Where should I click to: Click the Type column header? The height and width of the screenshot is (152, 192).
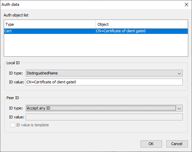pyautogui.click(x=50, y=24)
